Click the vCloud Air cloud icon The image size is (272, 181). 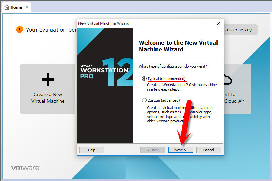[228, 80]
